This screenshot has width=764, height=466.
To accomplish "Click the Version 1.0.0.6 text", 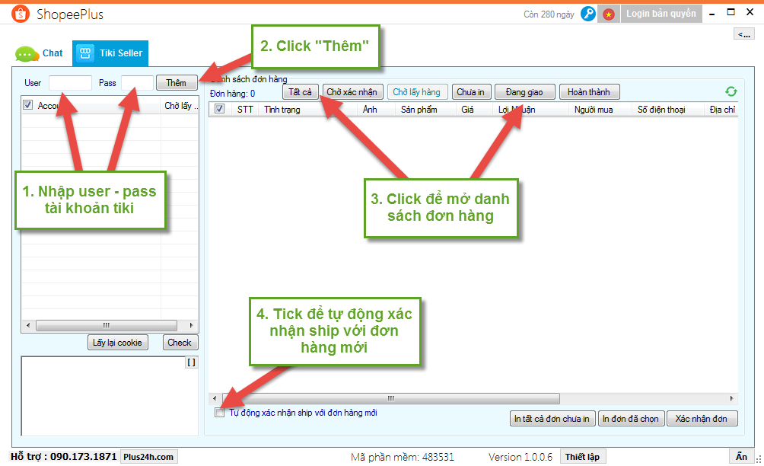I will [x=520, y=457].
